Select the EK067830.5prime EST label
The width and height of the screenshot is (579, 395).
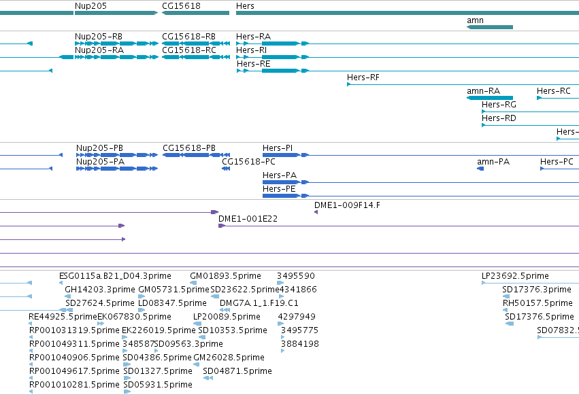coord(135,317)
